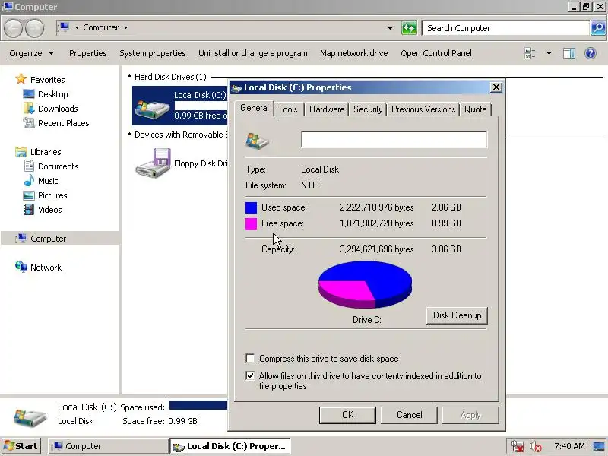The width and height of the screenshot is (608, 456).
Task: Click the drive icon in Properties dialog
Action: pyautogui.click(x=257, y=141)
